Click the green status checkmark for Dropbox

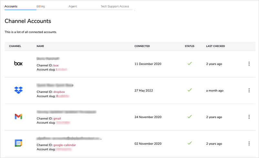(190, 90)
